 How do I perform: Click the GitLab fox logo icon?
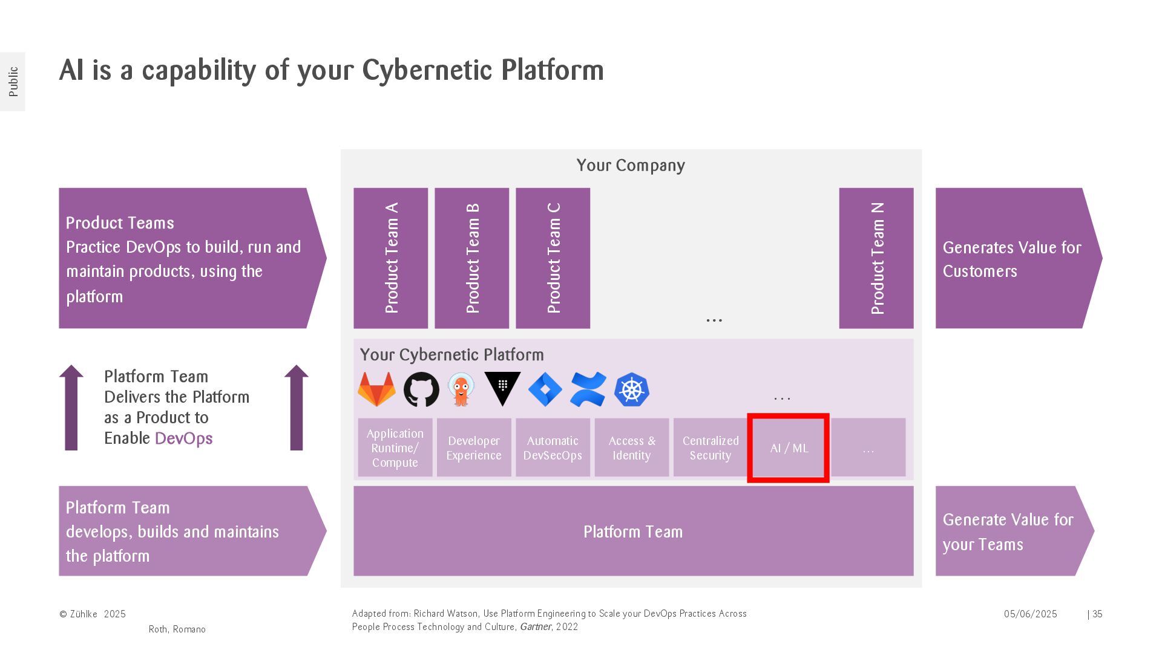(376, 389)
